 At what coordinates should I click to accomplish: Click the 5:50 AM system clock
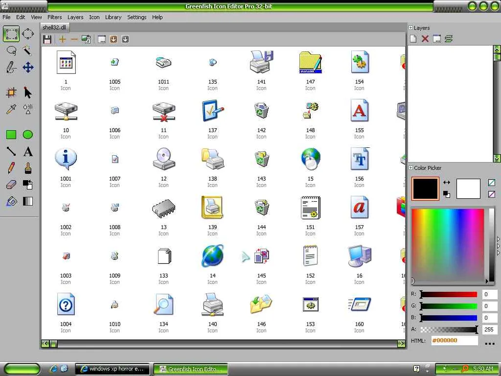click(482, 369)
